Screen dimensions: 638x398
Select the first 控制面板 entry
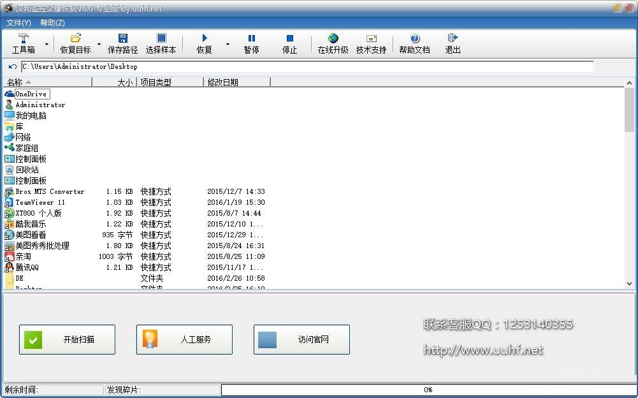[x=31, y=159]
